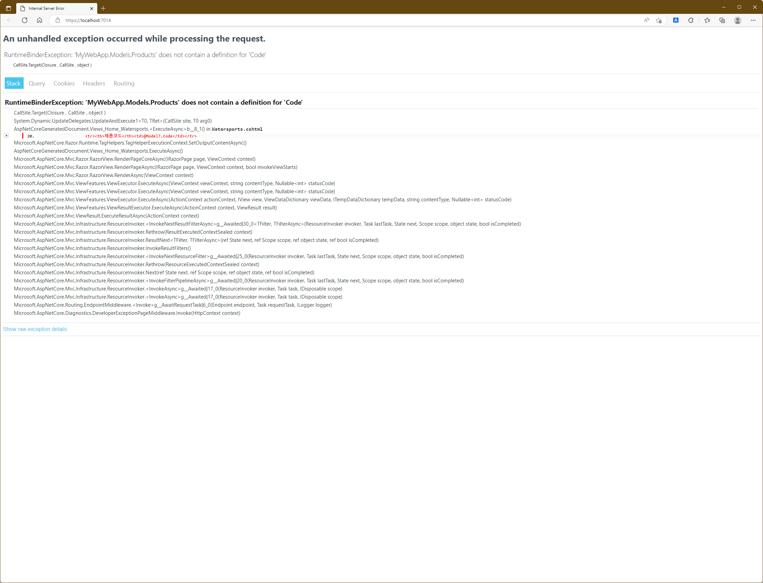Image resolution: width=763 pixels, height=583 pixels.
Task: Open the extensions puzzle icon
Action: [691, 20]
